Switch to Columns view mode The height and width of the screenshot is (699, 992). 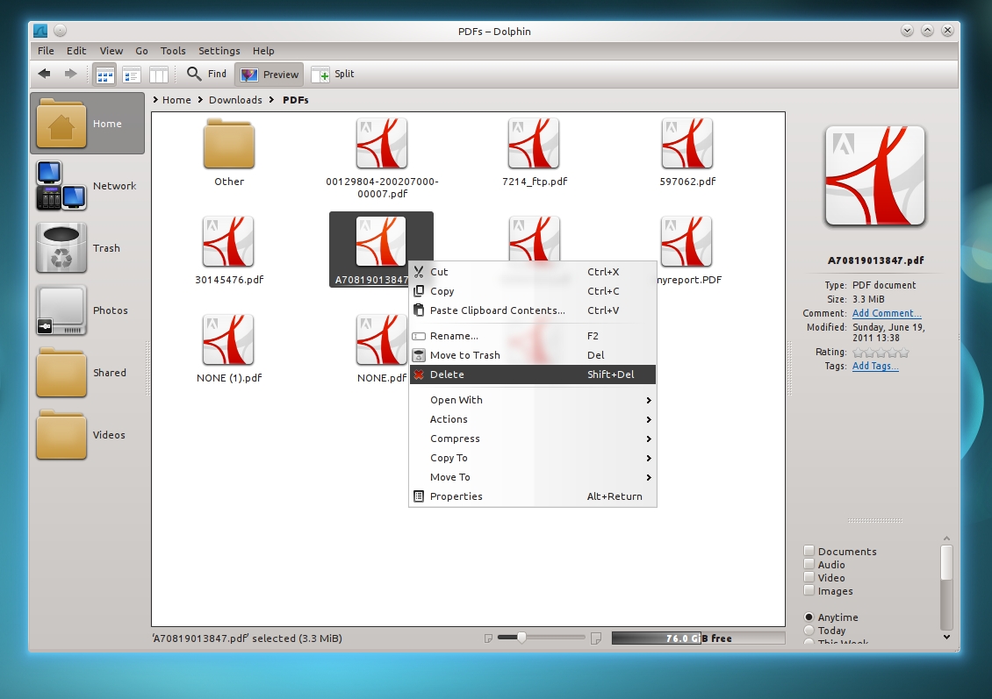click(158, 75)
